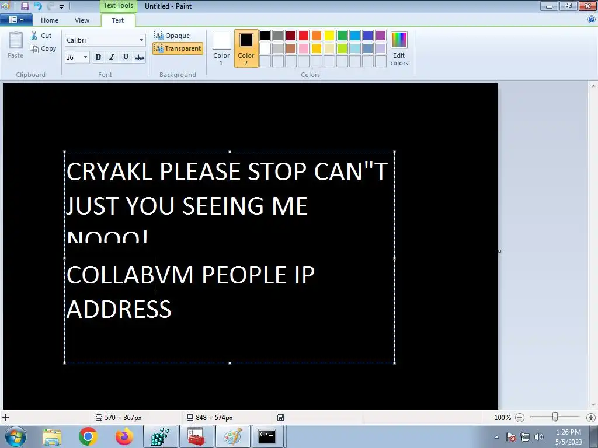Image resolution: width=598 pixels, height=448 pixels.
Task: Open Edit colors dialog
Action: click(399, 49)
